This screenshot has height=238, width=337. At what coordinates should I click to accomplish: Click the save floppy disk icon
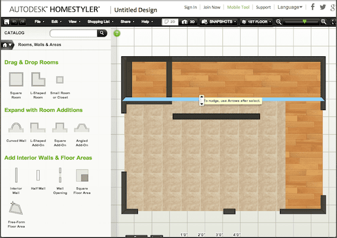click(7, 21)
